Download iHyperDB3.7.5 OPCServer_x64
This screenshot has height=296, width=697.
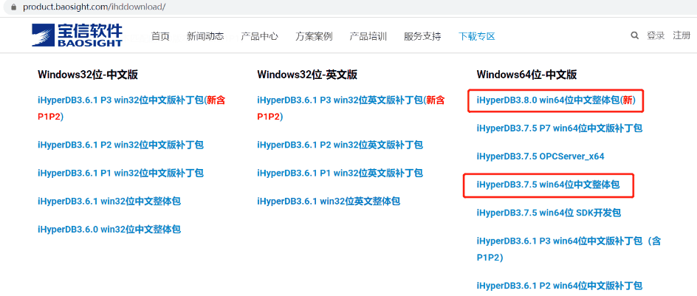[x=540, y=156]
